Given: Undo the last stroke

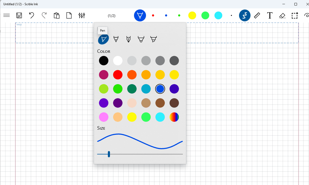Looking at the screenshot, I should (x=32, y=15).
